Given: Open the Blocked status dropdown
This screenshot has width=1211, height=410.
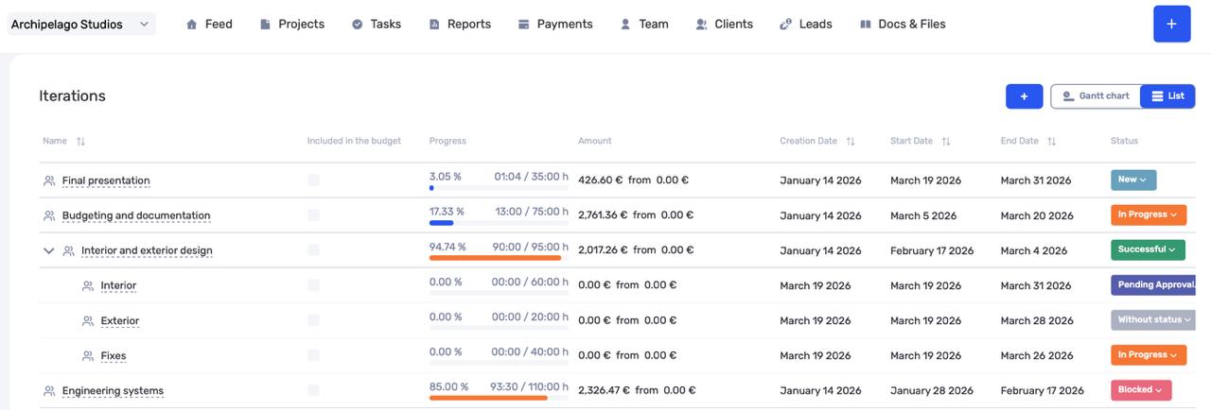Looking at the screenshot, I should tap(1141, 390).
